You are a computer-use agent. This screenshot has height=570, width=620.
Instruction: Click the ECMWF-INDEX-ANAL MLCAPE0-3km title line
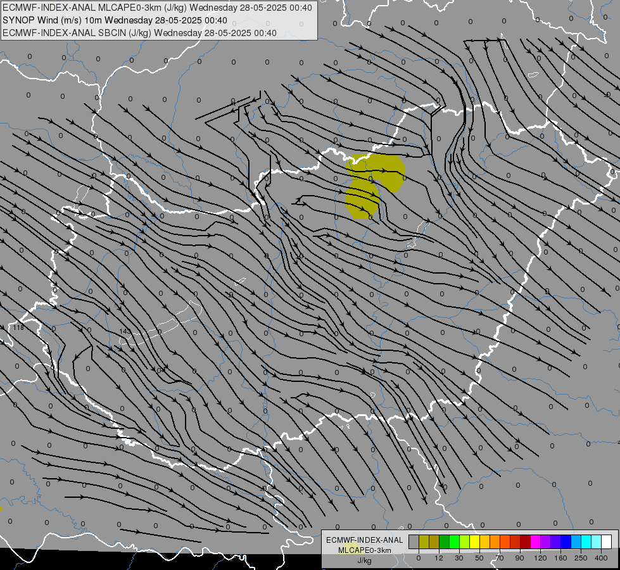[x=157, y=8]
